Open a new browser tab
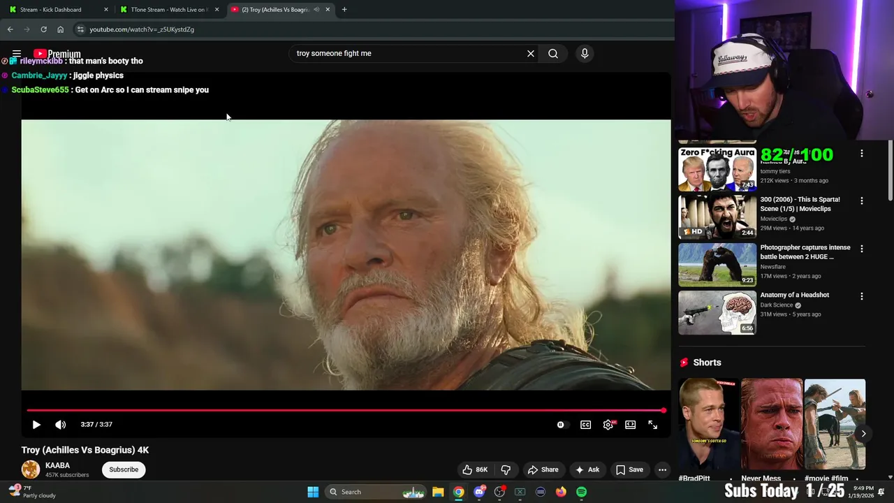The width and height of the screenshot is (894, 503). click(x=344, y=10)
